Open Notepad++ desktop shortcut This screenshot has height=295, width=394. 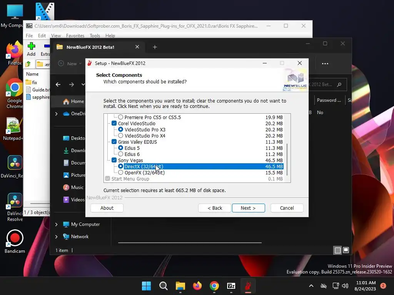(x=13, y=129)
